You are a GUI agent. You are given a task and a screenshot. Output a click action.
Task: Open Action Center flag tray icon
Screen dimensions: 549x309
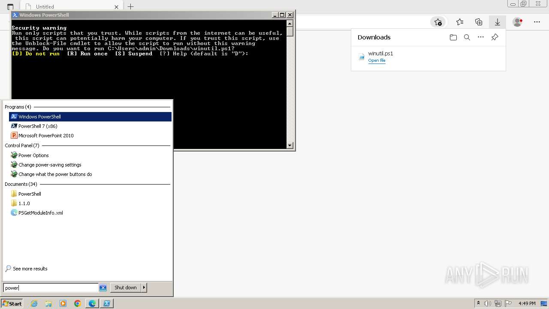tap(508, 303)
